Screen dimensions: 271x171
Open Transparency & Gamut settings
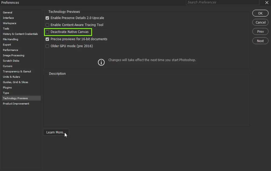click(x=21, y=71)
